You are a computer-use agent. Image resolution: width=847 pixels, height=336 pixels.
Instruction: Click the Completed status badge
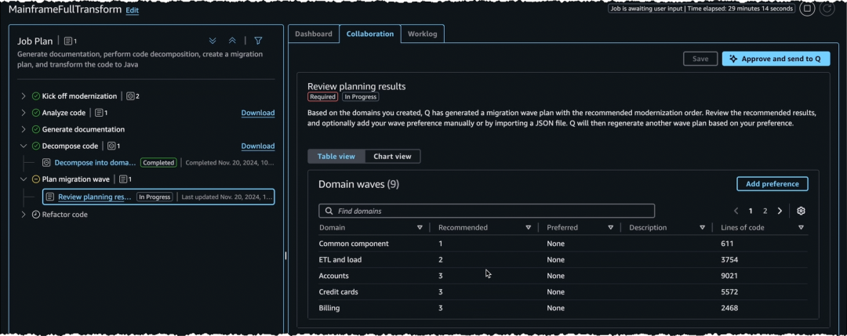[x=158, y=162]
